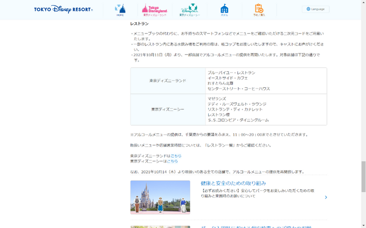The image size is (366, 228).
Task: Click the chevron arrow on health and safety card
Action: pos(326,197)
